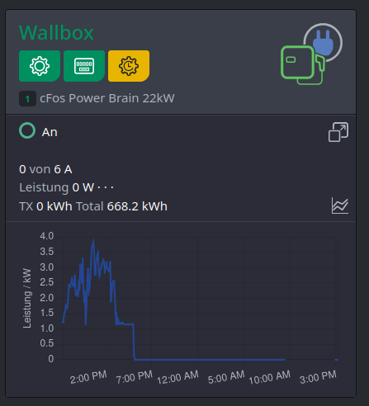Open the pop-out window icon
369x406 pixels.
pos(338,132)
